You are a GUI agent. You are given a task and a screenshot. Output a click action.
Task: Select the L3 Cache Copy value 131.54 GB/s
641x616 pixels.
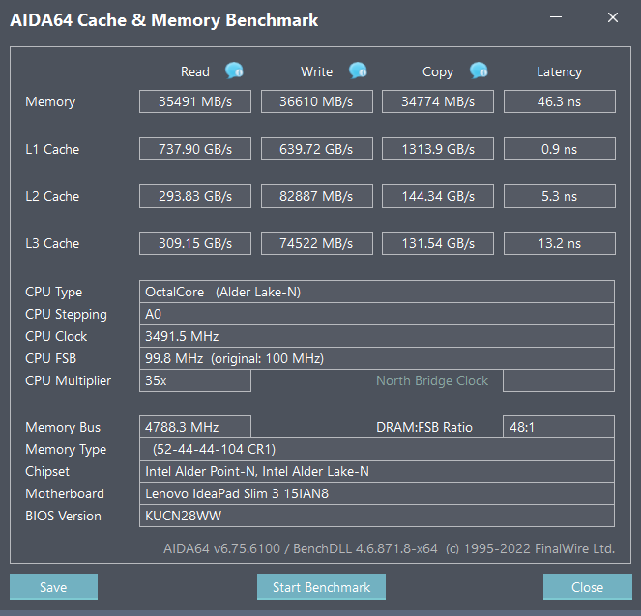tap(438, 243)
